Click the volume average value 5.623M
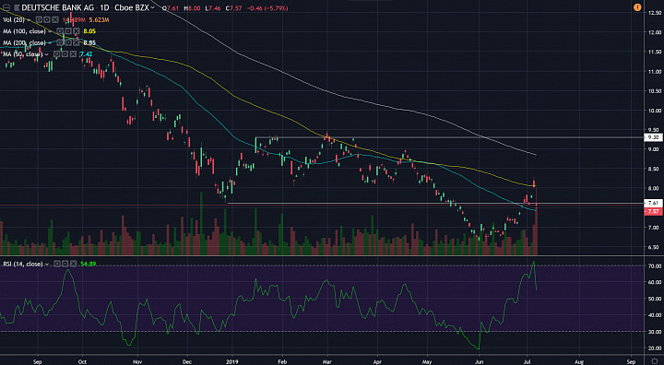Image resolution: width=664 pixels, height=365 pixels. pyautogui.click(x=99, y=20)
